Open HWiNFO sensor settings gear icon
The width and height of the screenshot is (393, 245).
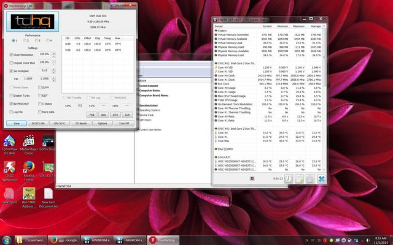[310, 179]
